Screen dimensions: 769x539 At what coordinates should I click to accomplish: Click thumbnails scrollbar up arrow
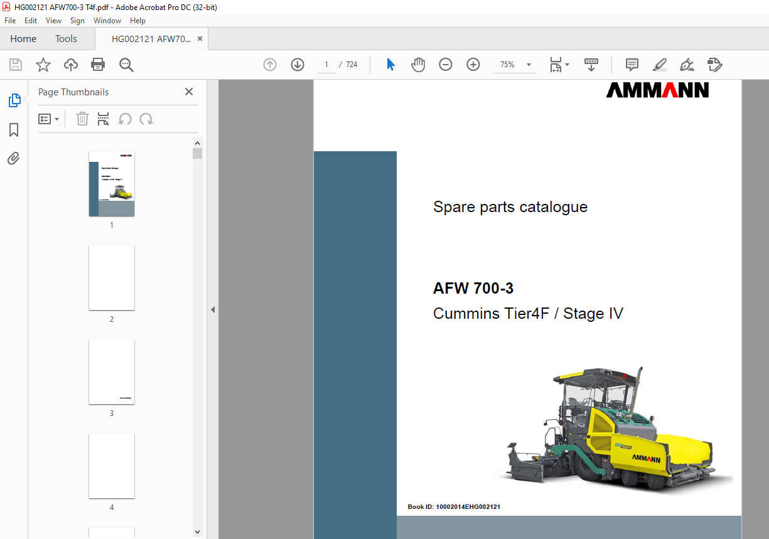(x=198, y=143)
